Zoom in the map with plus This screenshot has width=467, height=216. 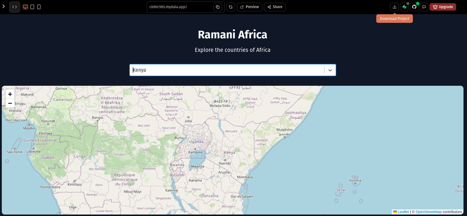[x=10, y=94]
